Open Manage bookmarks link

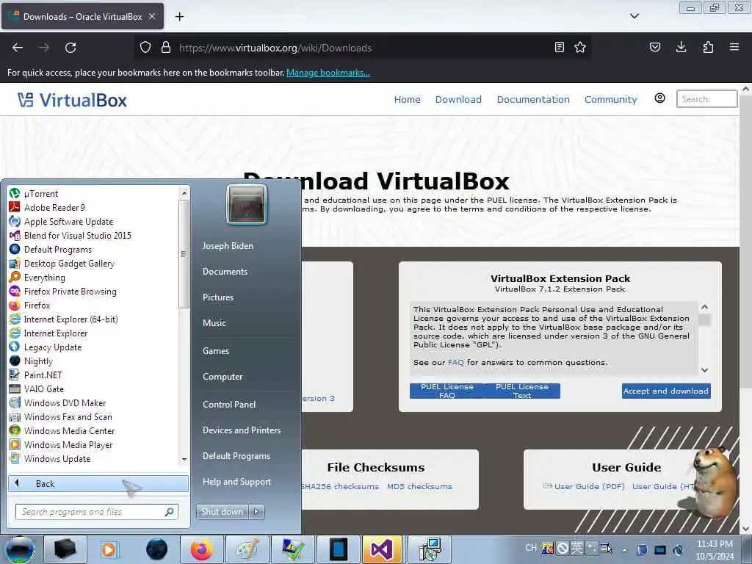click(x=328, y=73)
